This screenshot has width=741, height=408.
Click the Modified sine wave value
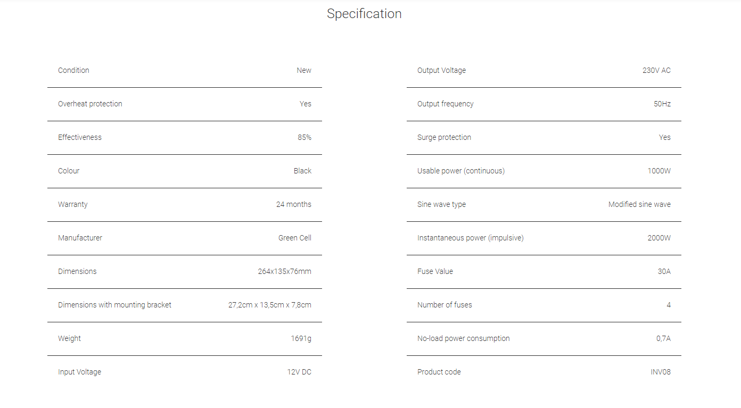coord(639,204)
